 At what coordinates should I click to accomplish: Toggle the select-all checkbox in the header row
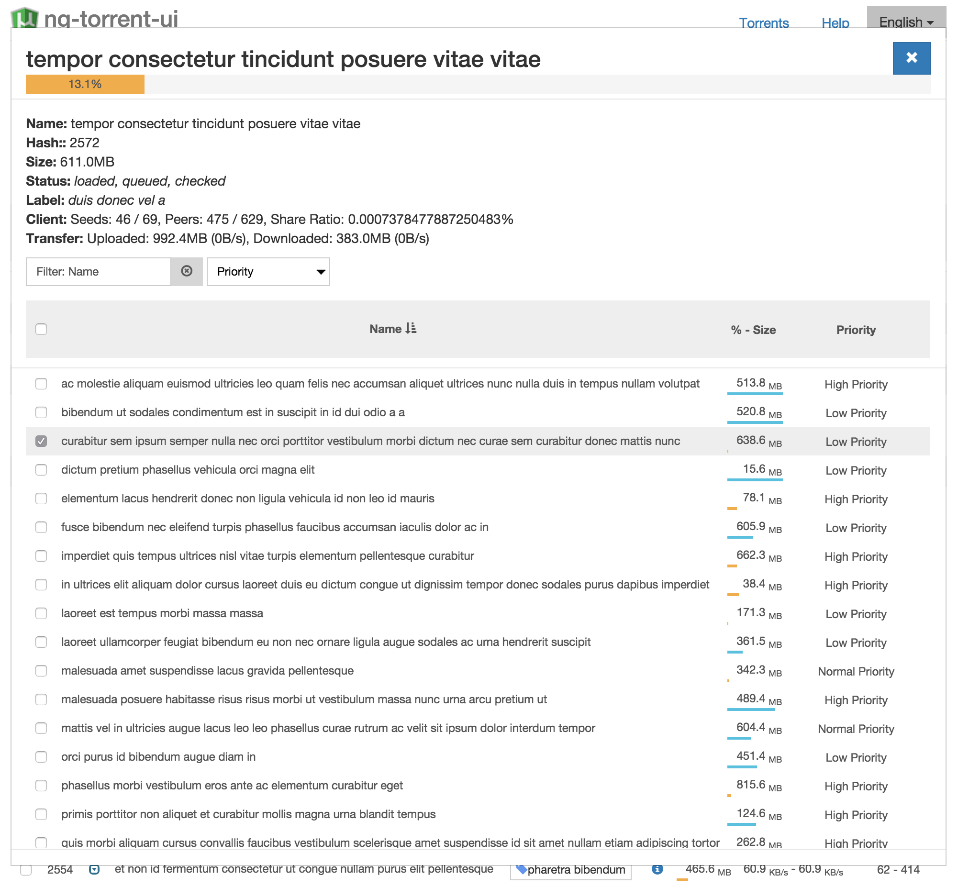tap(42, 329)
